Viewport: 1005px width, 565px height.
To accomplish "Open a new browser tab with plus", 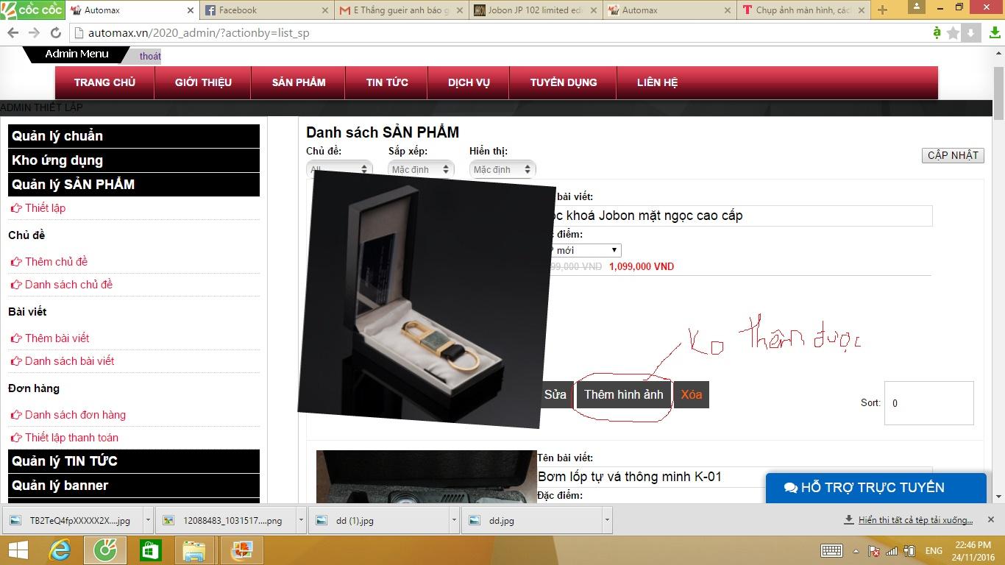I will click(882, 10).
